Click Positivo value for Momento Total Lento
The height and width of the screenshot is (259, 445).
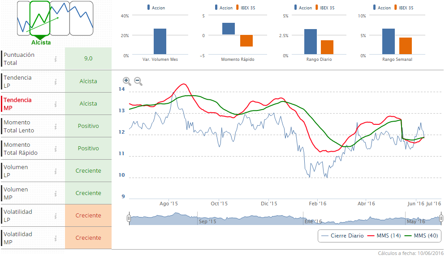[88, 126]
